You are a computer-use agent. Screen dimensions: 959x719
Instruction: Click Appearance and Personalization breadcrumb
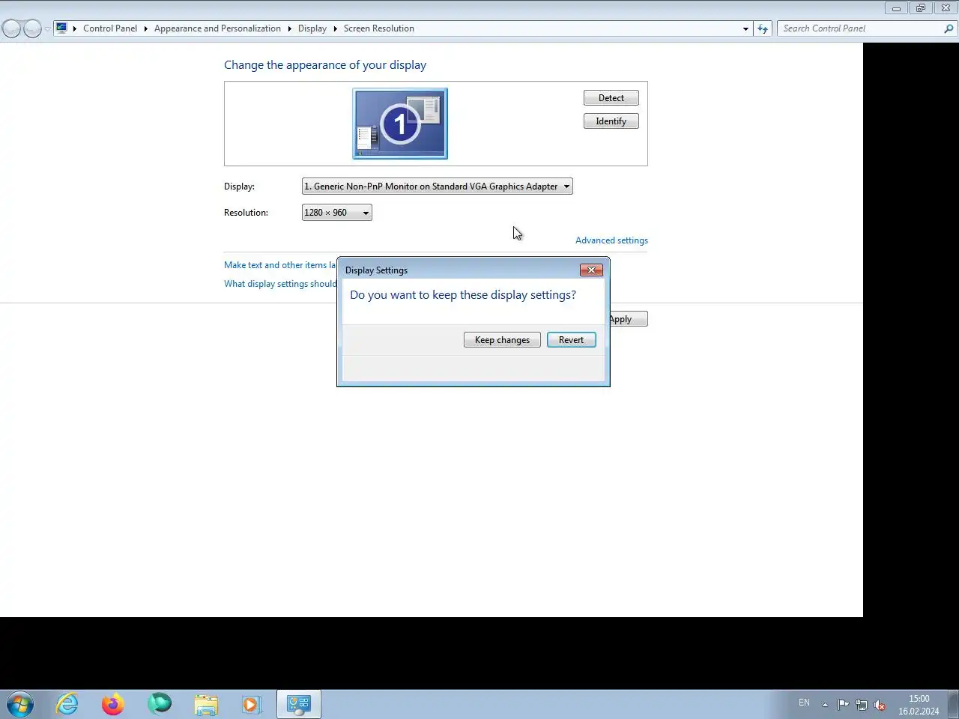[217, 28]
